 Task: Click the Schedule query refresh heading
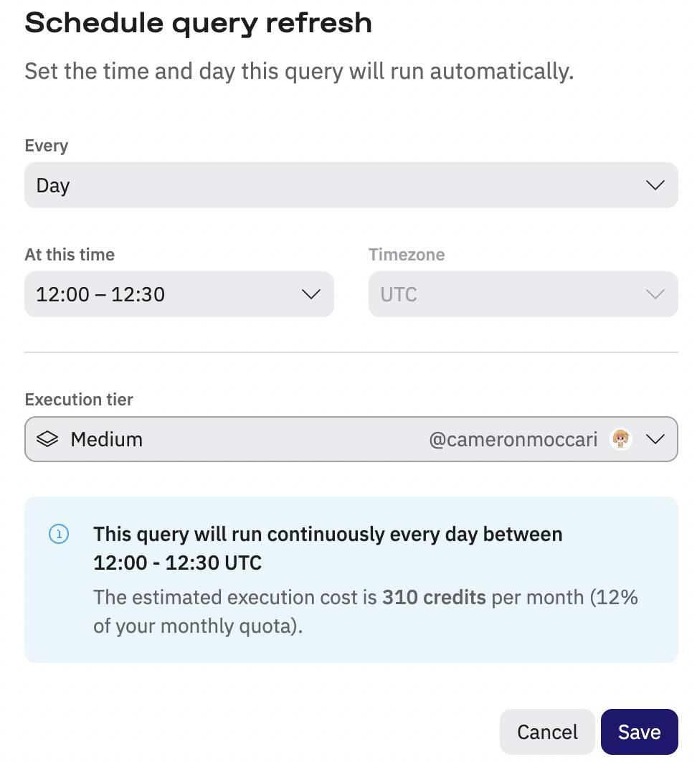(x=198, y=23)
